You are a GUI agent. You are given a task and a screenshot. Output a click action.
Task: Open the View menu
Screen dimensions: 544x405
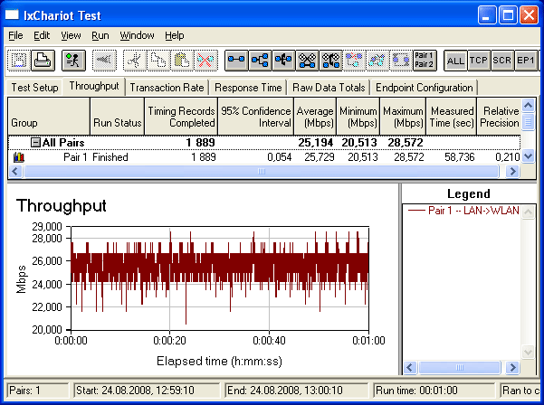point(71,35)
